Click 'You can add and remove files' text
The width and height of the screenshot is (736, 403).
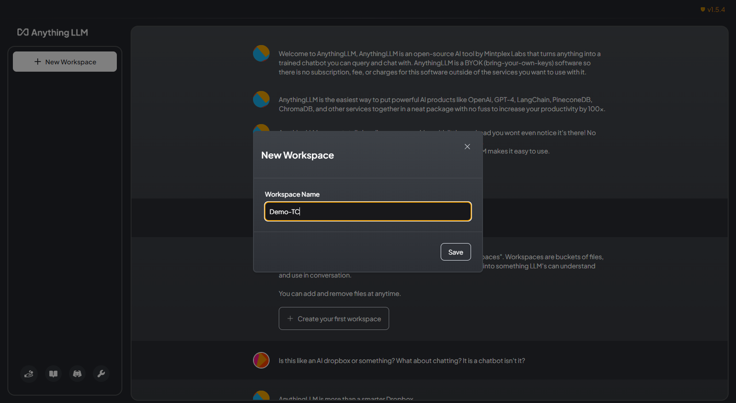point(339,294)
